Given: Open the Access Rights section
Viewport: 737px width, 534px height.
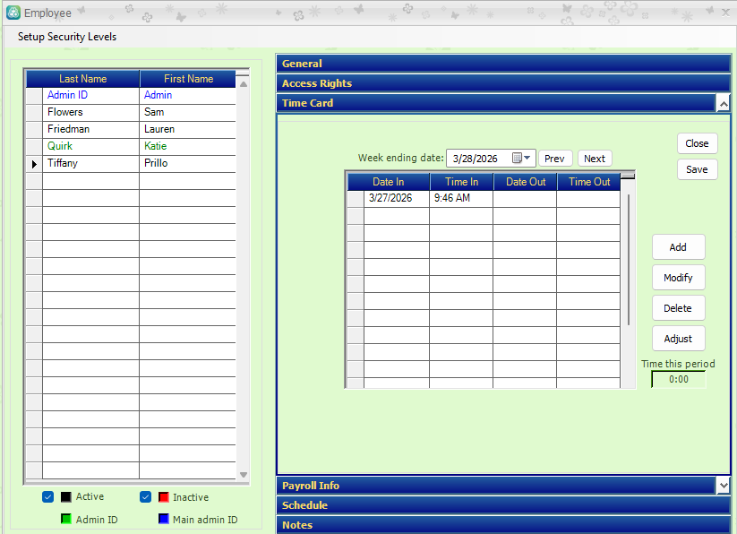Looking at the screenshot, I should (x=503, y=83).
